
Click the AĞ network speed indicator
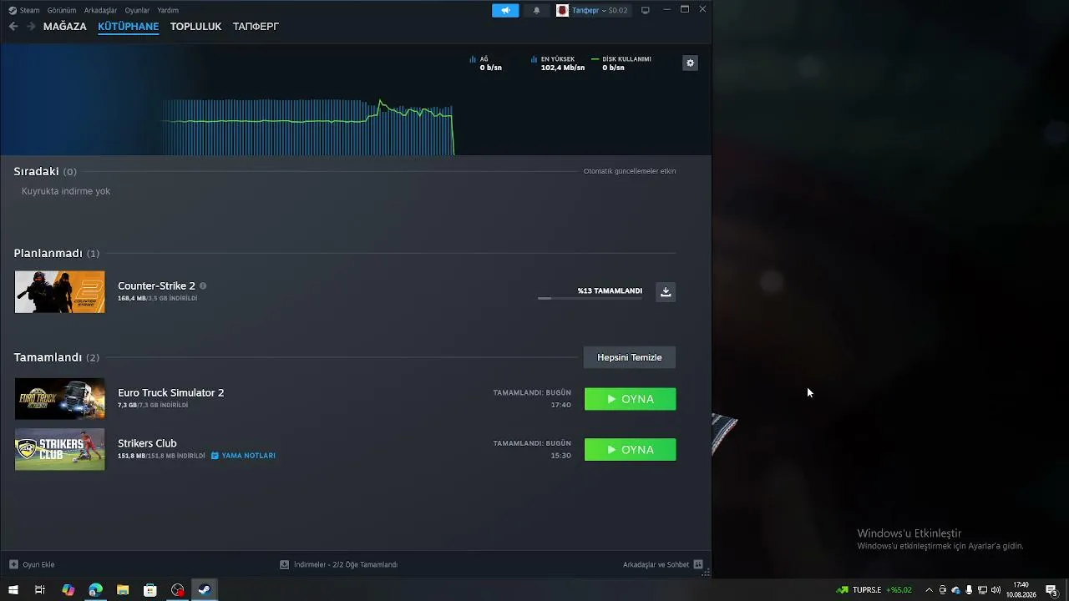486,63
